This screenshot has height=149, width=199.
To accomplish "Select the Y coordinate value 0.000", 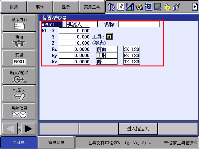I will coord(74,37).
